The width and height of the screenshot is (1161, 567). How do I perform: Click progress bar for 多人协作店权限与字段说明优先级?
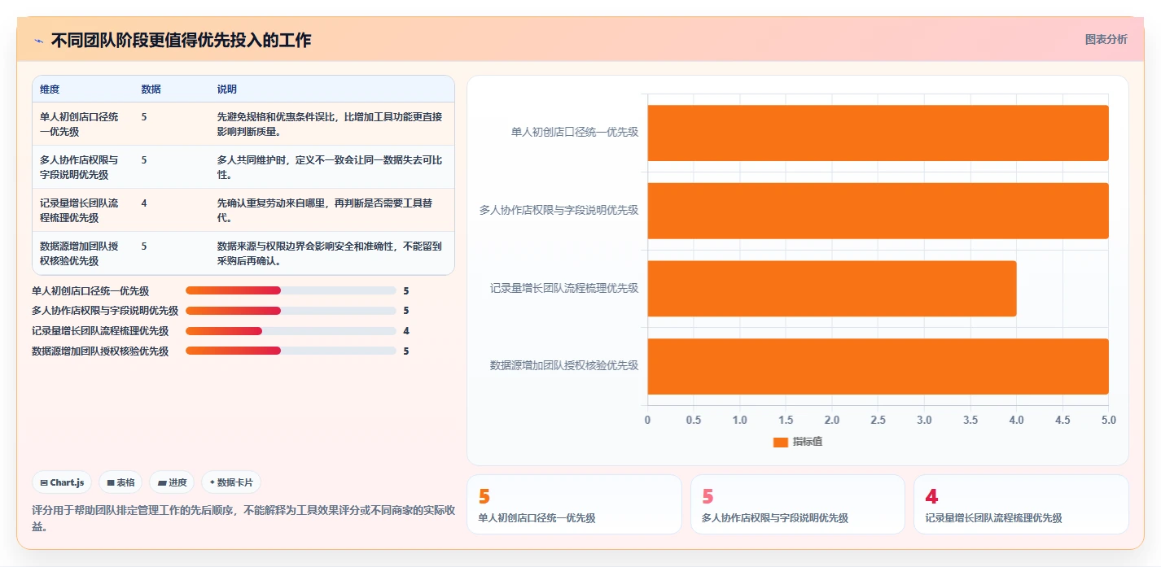pyautogui.click(x=291, y=311)
